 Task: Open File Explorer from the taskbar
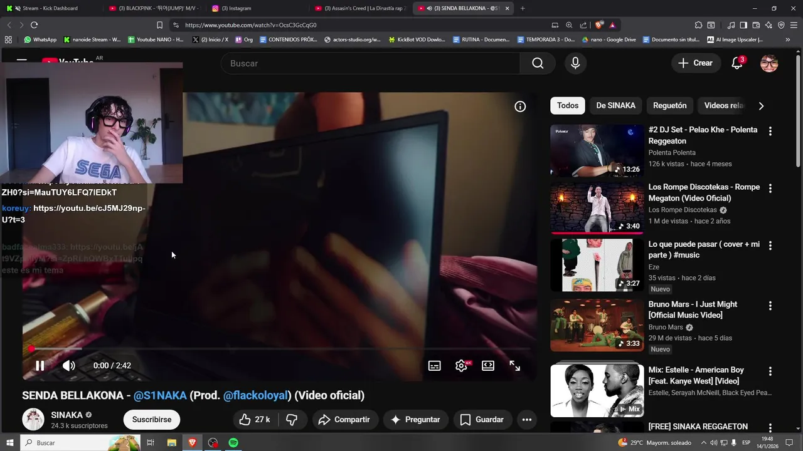[x=171, y=443]
